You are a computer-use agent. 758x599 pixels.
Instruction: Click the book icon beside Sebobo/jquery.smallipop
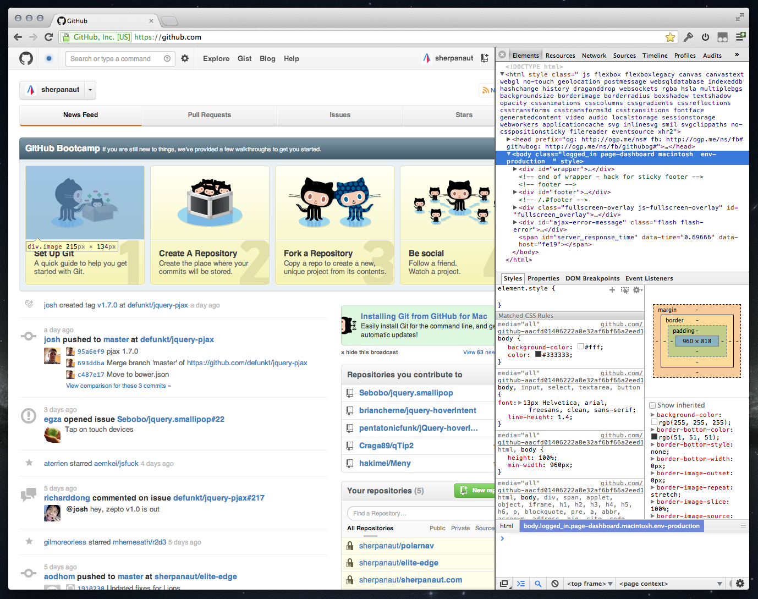pyautogui.click(x=350, y=393)
